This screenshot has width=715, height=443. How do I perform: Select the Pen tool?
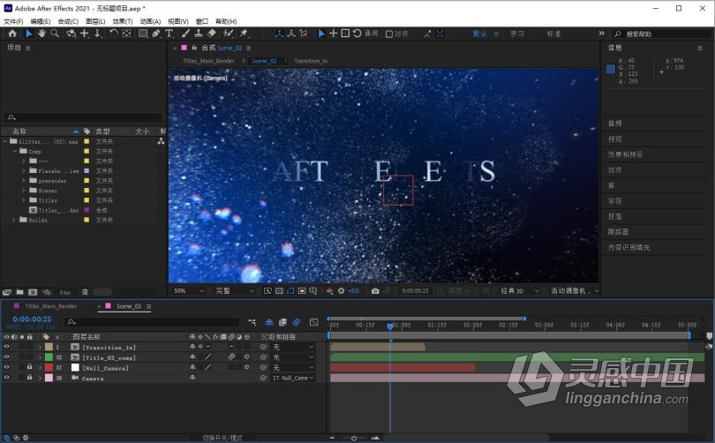pos(156,34)
